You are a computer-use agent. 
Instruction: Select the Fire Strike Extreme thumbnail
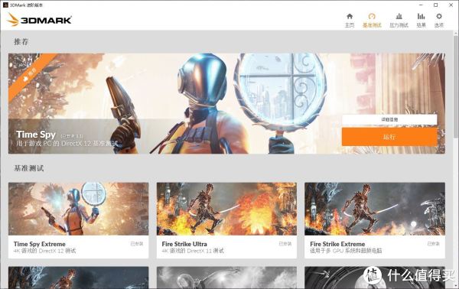pos(375,209)
